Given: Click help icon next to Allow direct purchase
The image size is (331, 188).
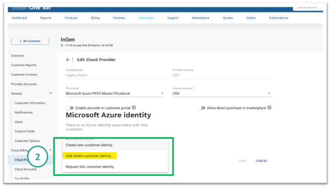Looking at the screenshot, I should coord(269,108).
